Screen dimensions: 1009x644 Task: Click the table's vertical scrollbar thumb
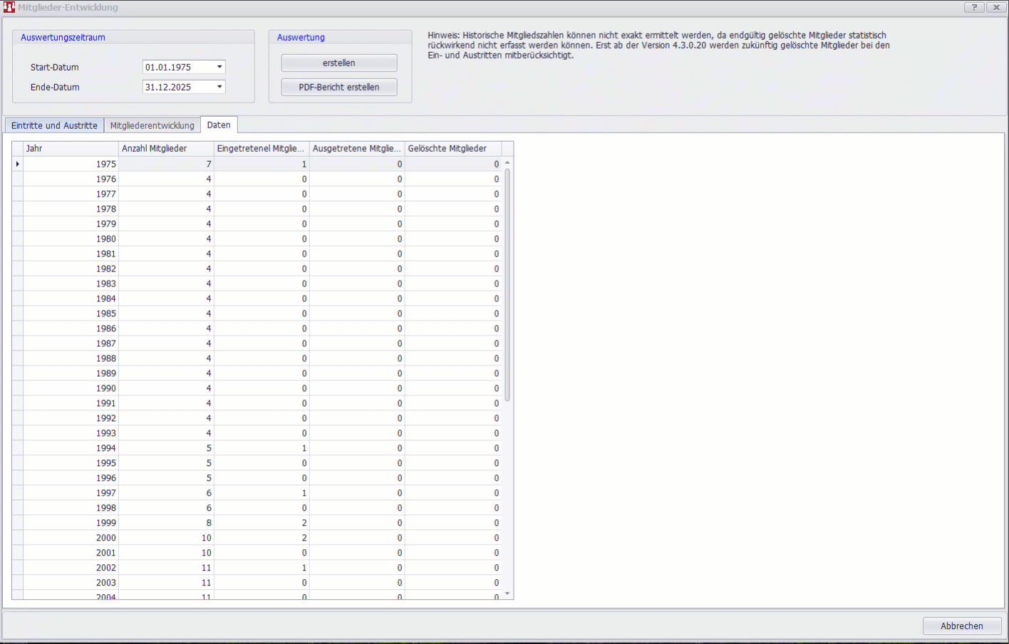pyautogui.click(x=507, y=285)
